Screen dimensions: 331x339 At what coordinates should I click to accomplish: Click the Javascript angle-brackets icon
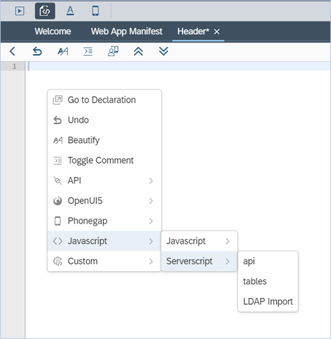tap(57, 241)
